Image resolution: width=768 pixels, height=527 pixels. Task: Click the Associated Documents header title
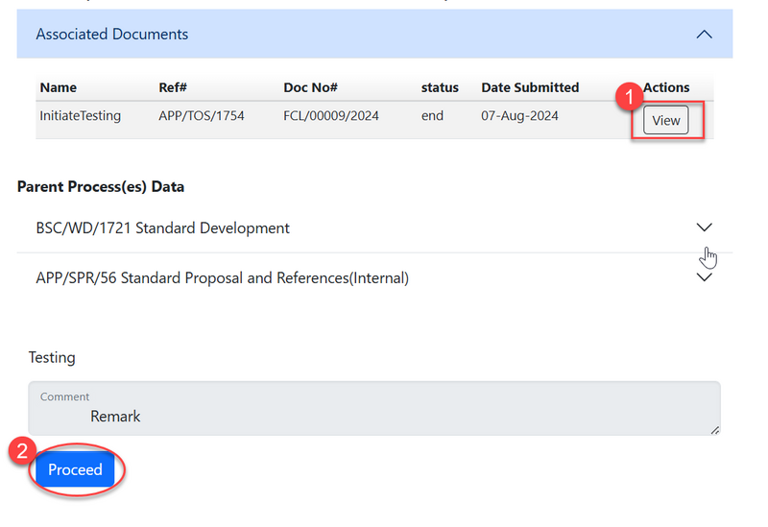[x=112, y=35]
